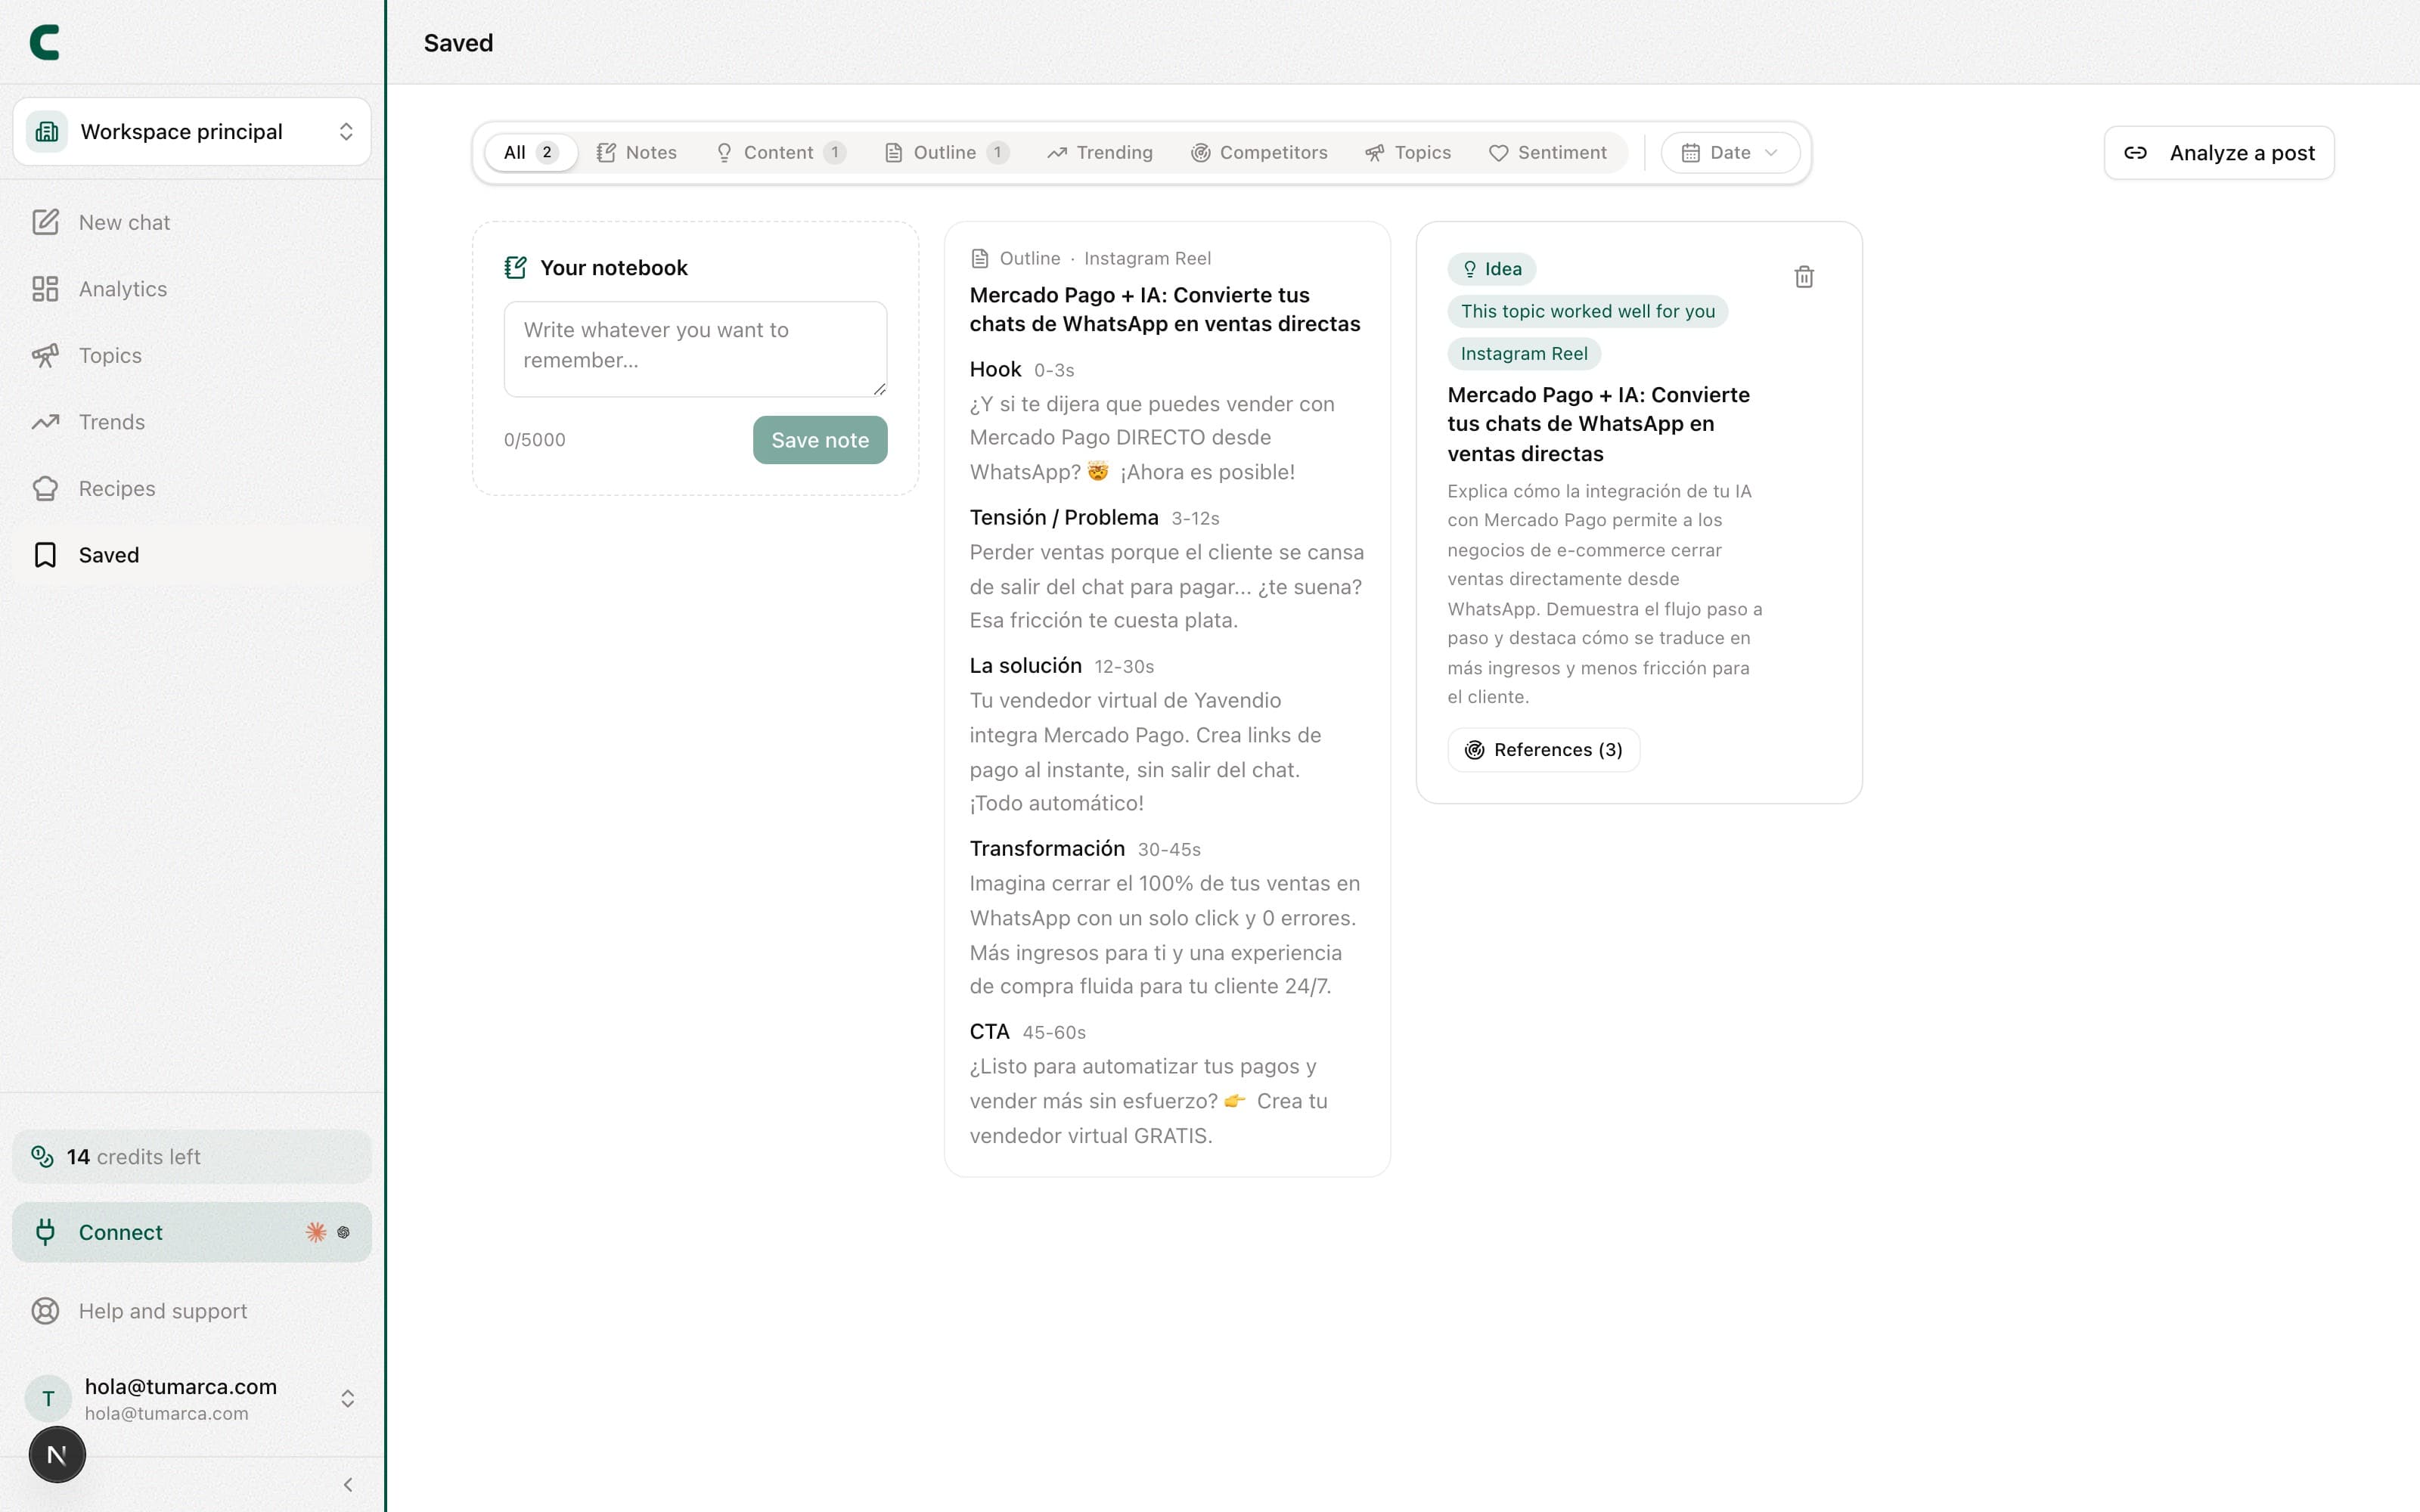Click the Outline document icon on the card
The height and width of the screenshot is (1512, 2420).
point(980,258)
